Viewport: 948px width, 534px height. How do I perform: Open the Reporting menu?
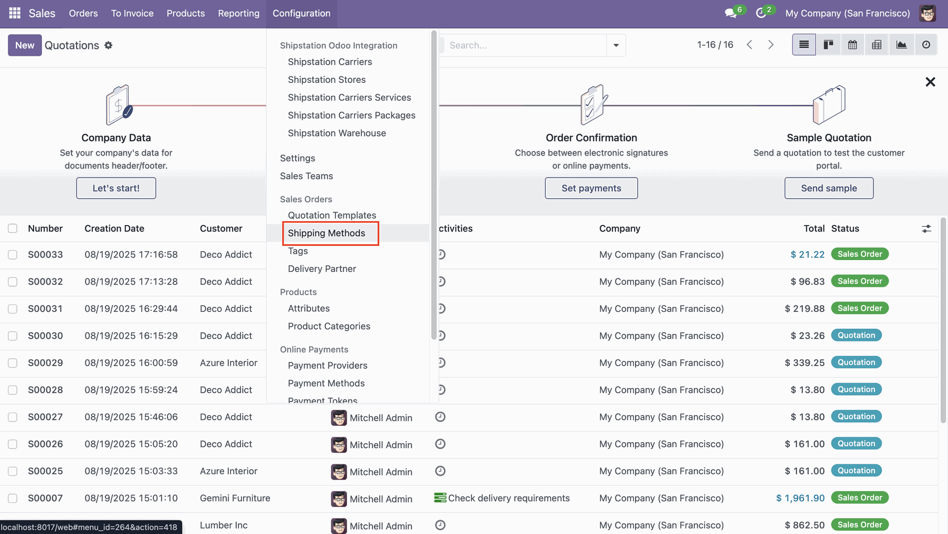tap(238, 13)
